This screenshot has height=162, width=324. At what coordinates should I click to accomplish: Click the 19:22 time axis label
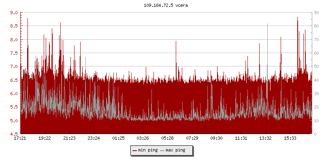click(45, 139)
